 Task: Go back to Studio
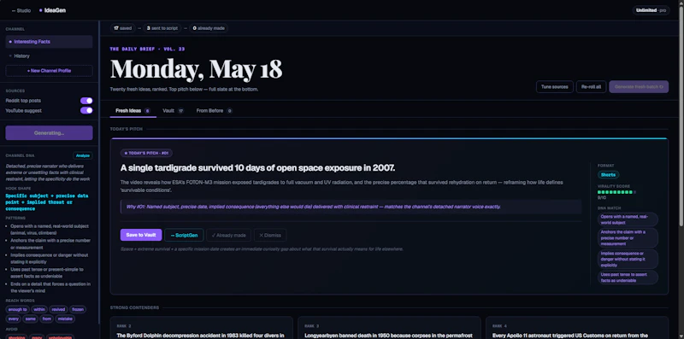tap(21, 10)
